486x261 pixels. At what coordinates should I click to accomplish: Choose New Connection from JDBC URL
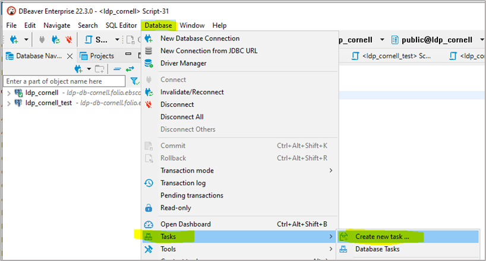click(240, 51)
